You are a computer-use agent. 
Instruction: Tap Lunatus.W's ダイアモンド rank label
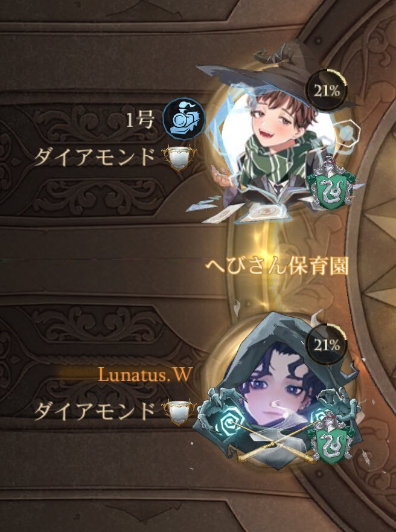(95, 412)
